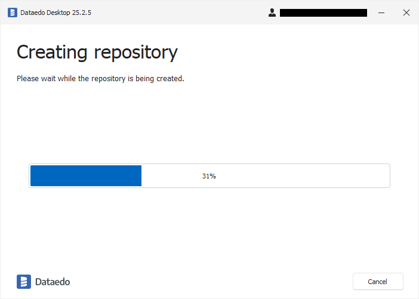Cancel the repository creation

(378, 281)
